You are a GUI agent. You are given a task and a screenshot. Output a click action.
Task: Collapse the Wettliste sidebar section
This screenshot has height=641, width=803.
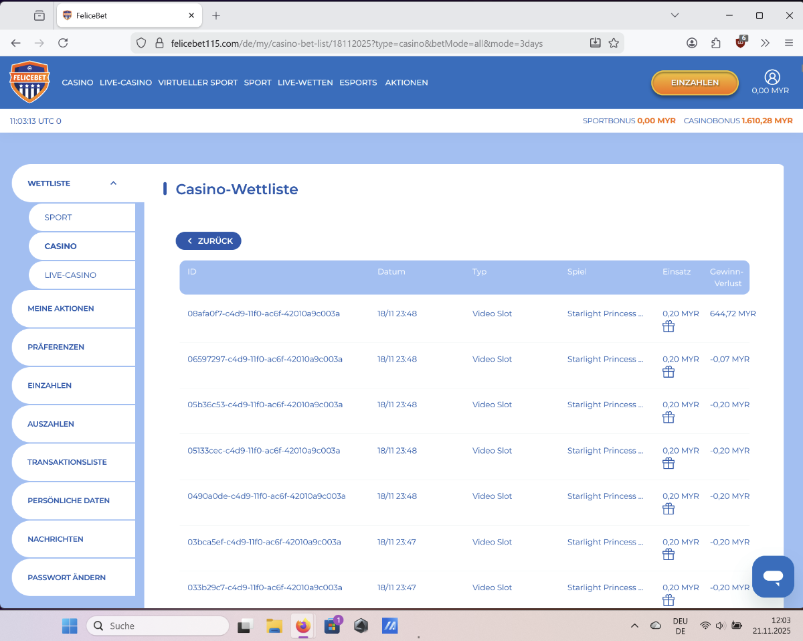pyautogui.click(x=113, y=183)
